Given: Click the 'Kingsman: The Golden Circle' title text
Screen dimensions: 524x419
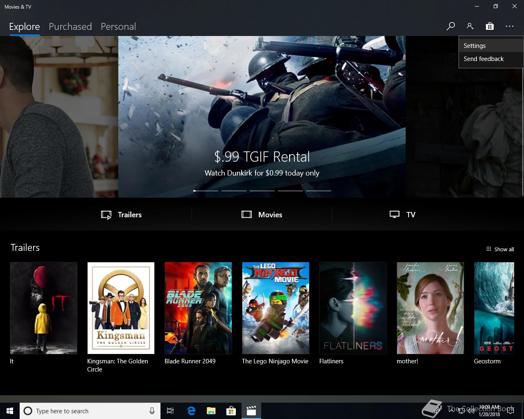Looking at the screenshot, I should point(117,365).
